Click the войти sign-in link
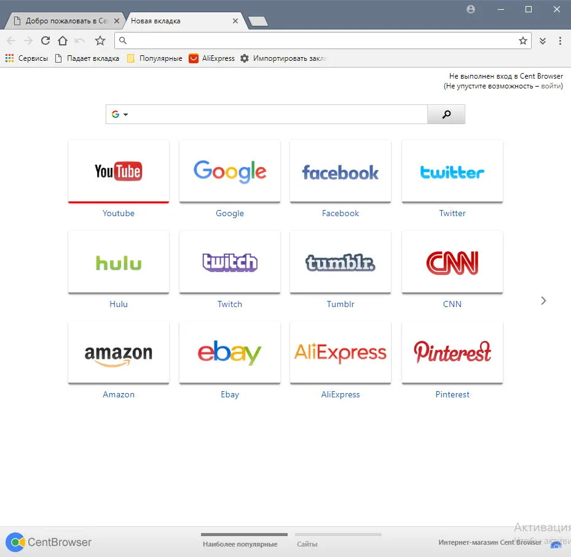 pyautogui.click(x=551, y=86)
